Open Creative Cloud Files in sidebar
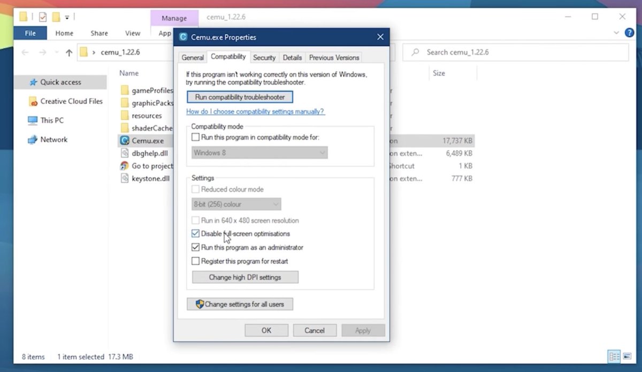 point(65,101)
